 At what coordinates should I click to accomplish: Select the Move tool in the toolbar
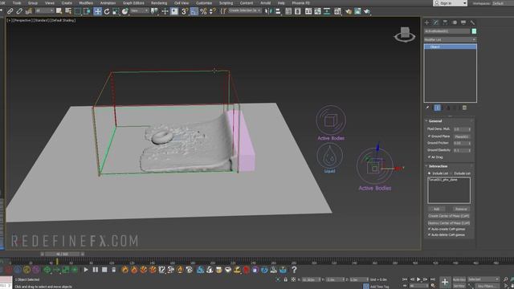tap(97, 11)
